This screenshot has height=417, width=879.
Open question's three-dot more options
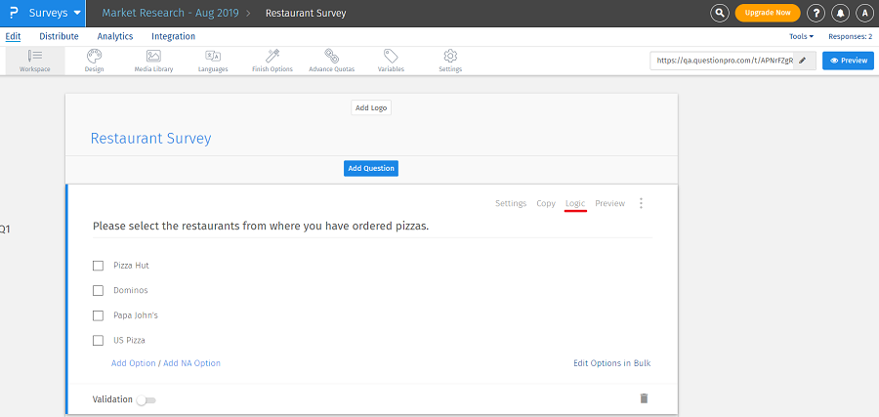[641, 203]
